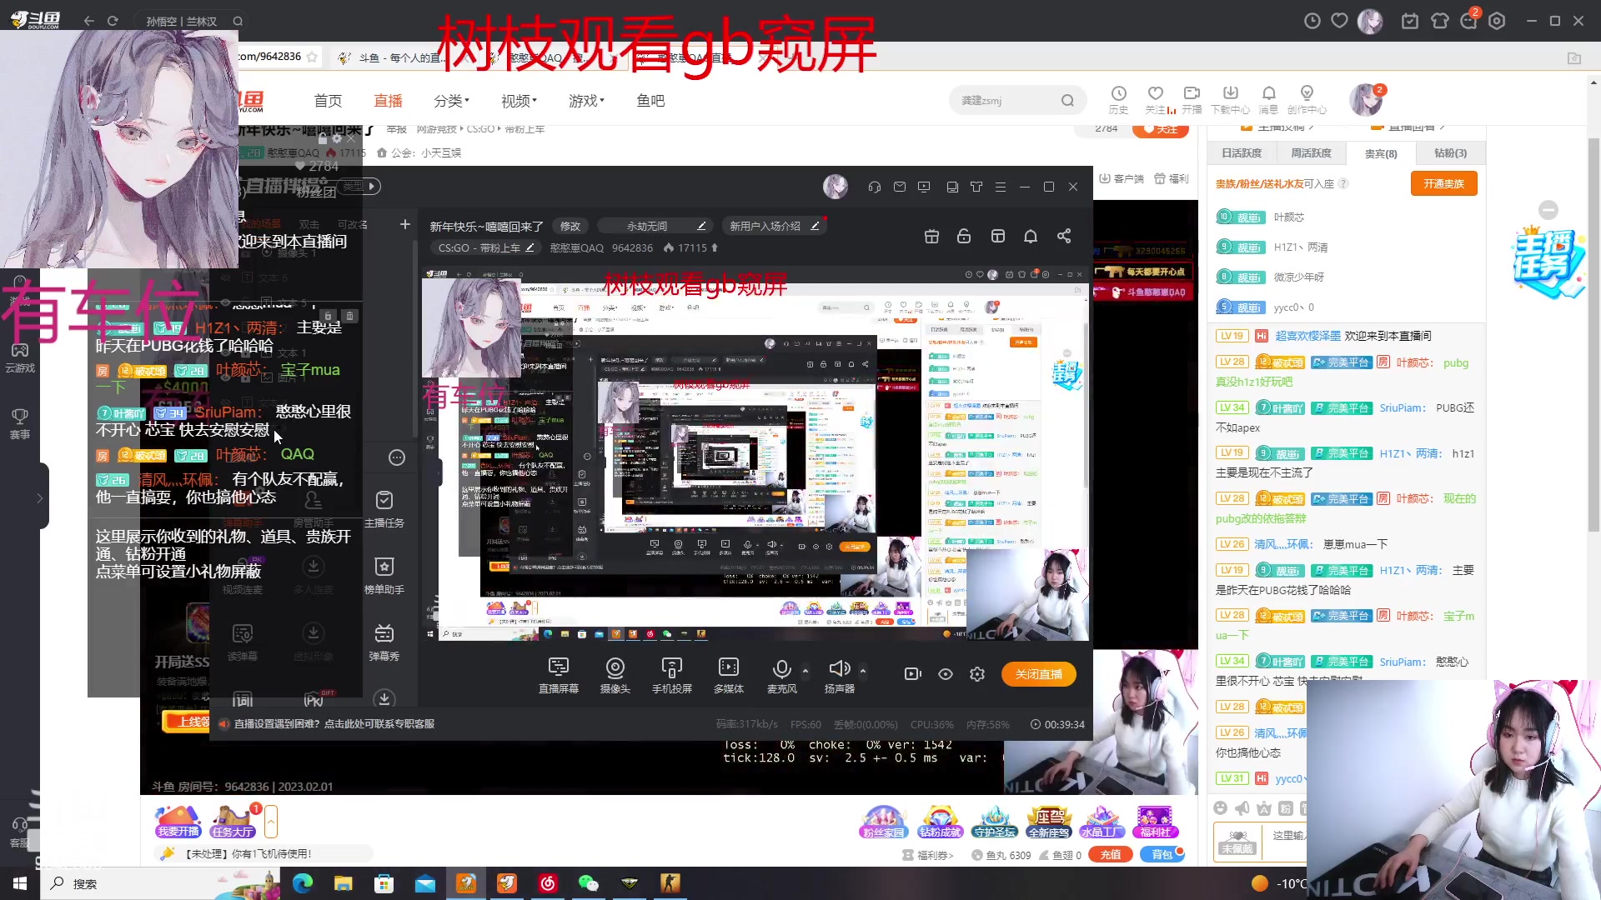
Task: Expand 分类 navigation dropdown
Action: pos(451,101)
